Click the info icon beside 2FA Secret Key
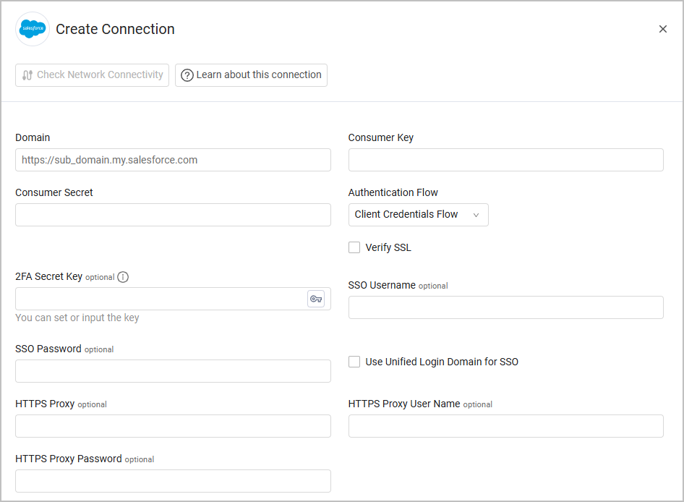Viewport: 684px width, 502px height. [x=123, y=277]
